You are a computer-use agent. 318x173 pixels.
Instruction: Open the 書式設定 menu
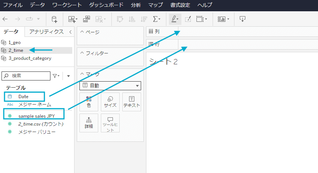[180, 5]
